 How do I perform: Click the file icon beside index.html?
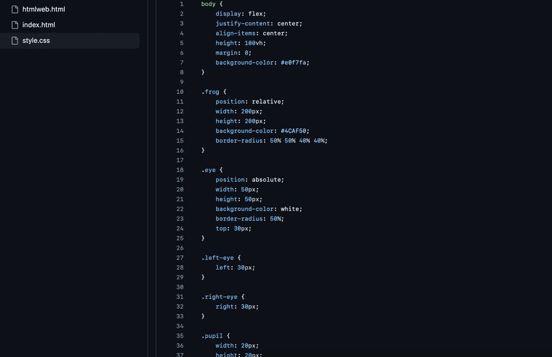click(15, 25)
